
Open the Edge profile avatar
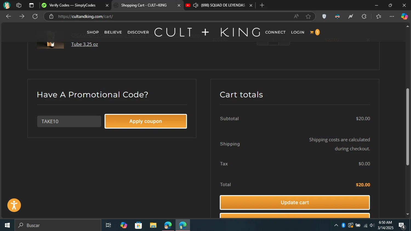coord(7,5)
